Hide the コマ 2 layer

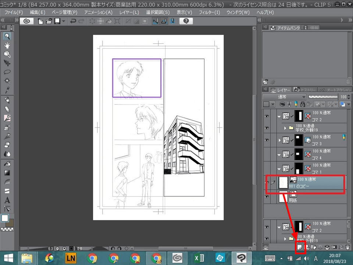coord(267,116)
